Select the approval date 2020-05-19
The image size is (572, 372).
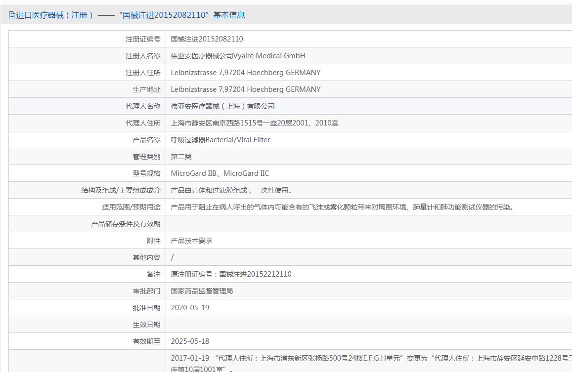(x=190, y=307)
